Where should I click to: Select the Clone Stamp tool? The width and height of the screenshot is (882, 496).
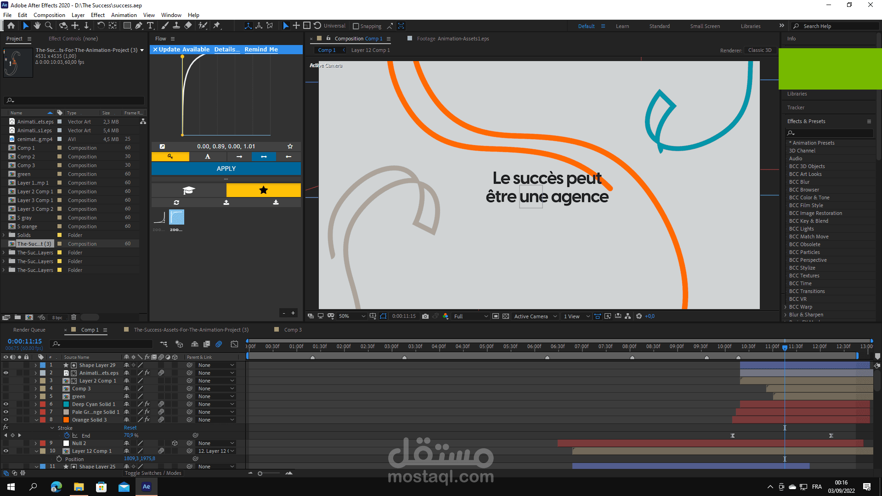point(176,26)
